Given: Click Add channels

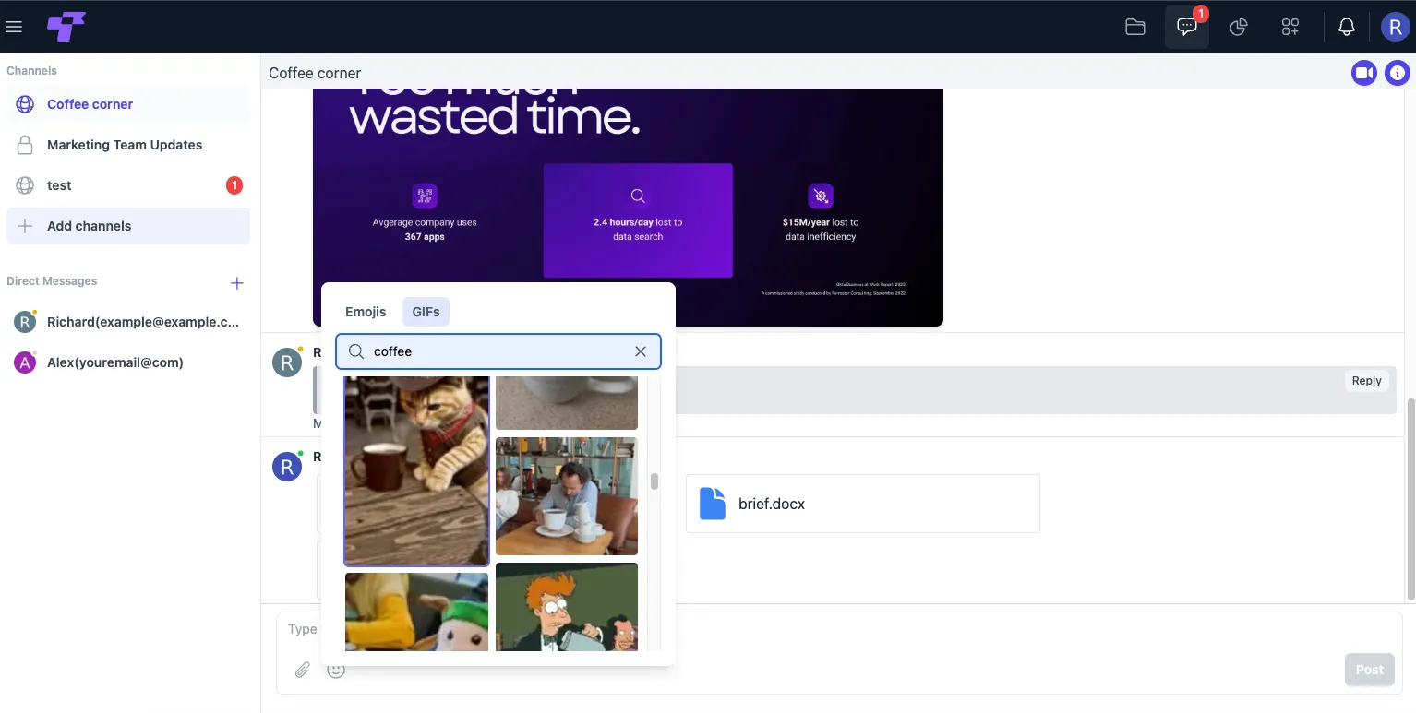Looking at the screenshot, I should (128, 226).
